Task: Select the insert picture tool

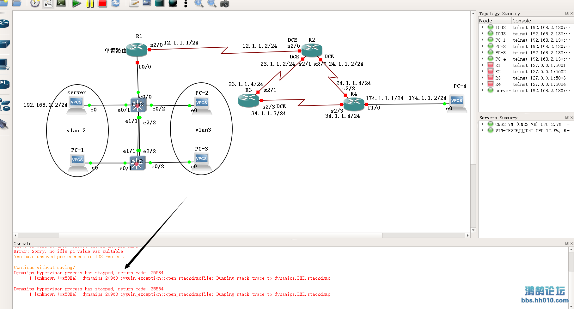Action: pyautogui.click(x=147, y=3)
